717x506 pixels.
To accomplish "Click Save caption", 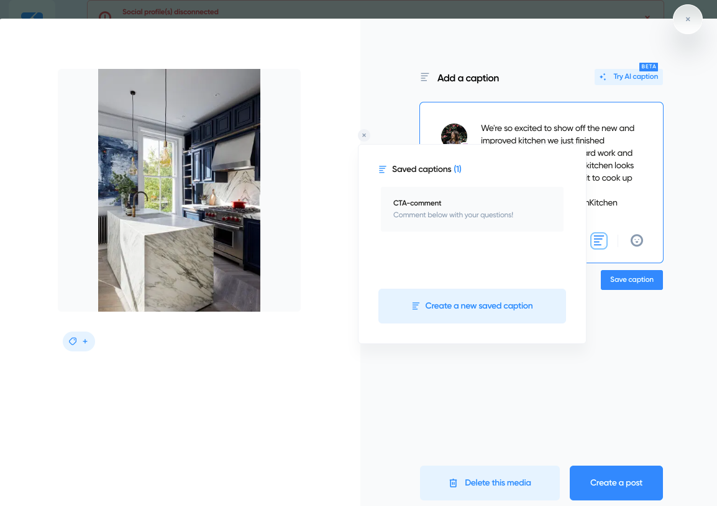I will (x=631, y=279).
